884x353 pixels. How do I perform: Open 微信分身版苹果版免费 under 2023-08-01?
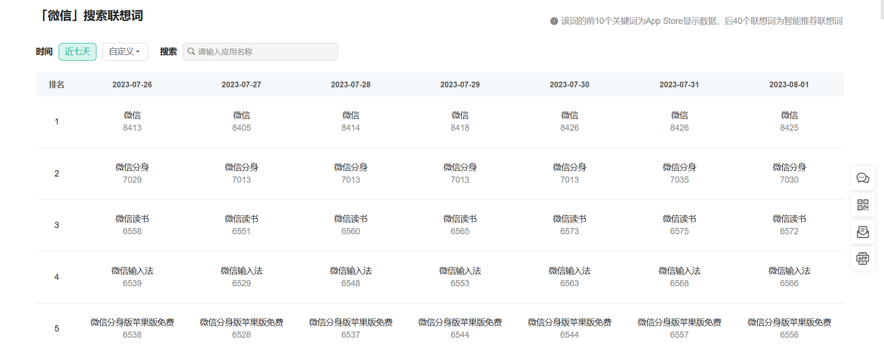tap(789, 322)
